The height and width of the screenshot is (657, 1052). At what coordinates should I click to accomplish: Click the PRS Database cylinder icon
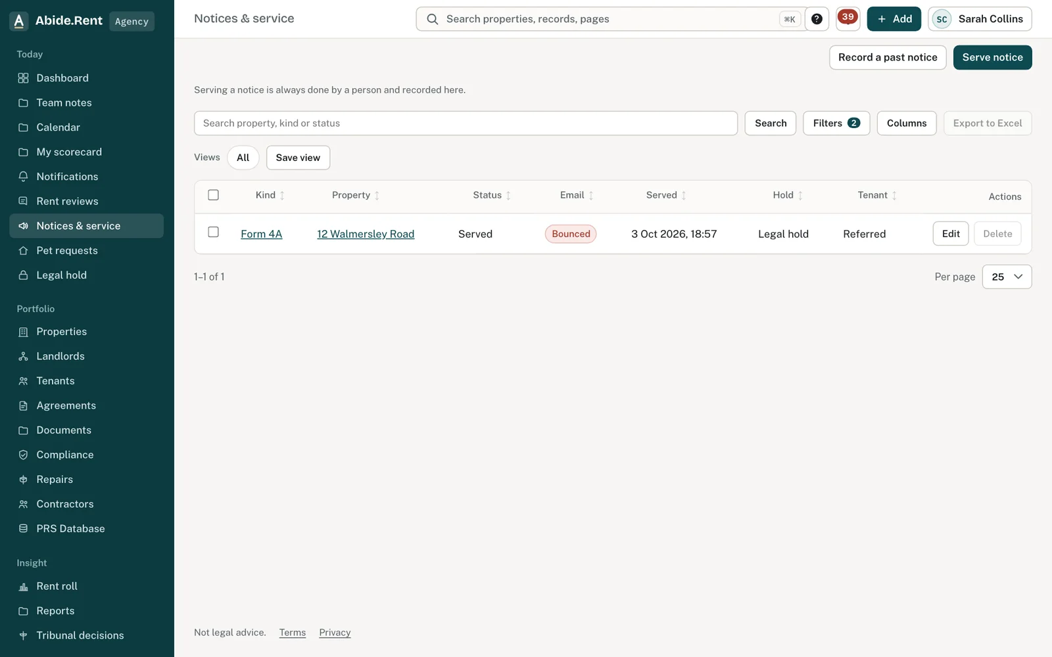point(23,529)
